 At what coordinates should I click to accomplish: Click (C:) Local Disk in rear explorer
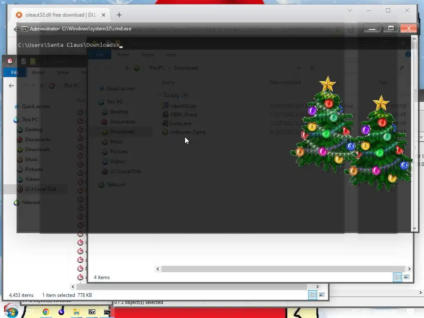click(x=41, y=189)
